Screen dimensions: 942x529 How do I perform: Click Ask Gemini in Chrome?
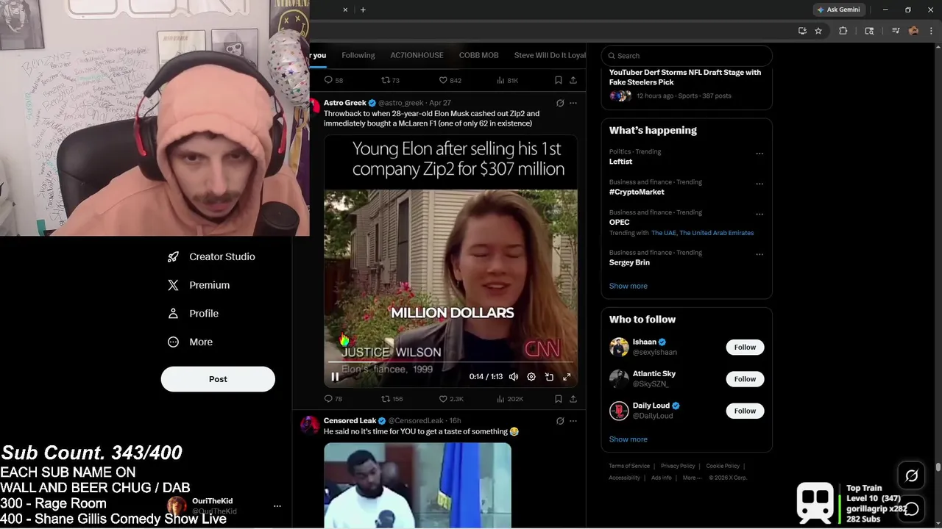(838, 10)
